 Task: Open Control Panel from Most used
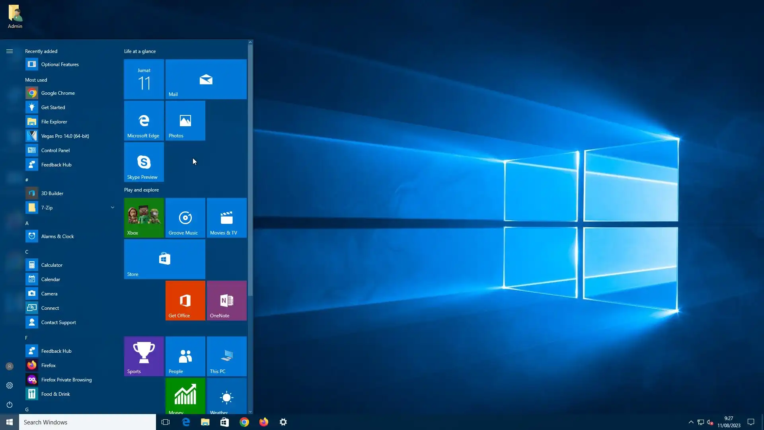(55, 150)
